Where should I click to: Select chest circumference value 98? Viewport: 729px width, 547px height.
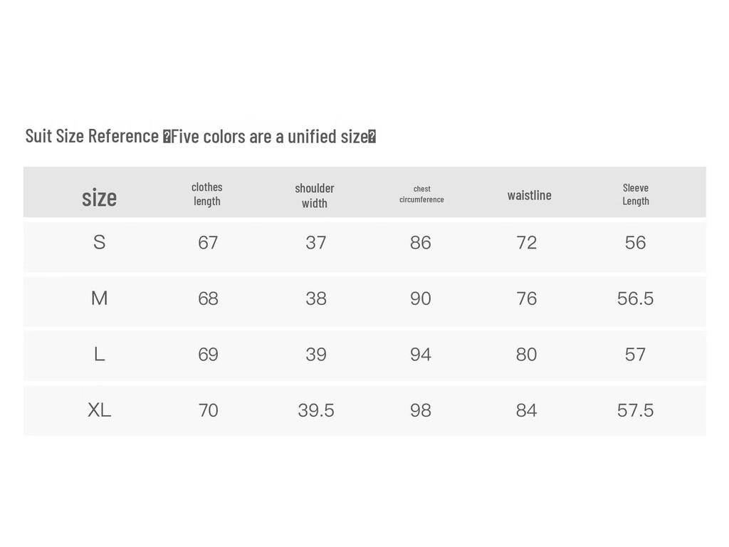point(420,410)
